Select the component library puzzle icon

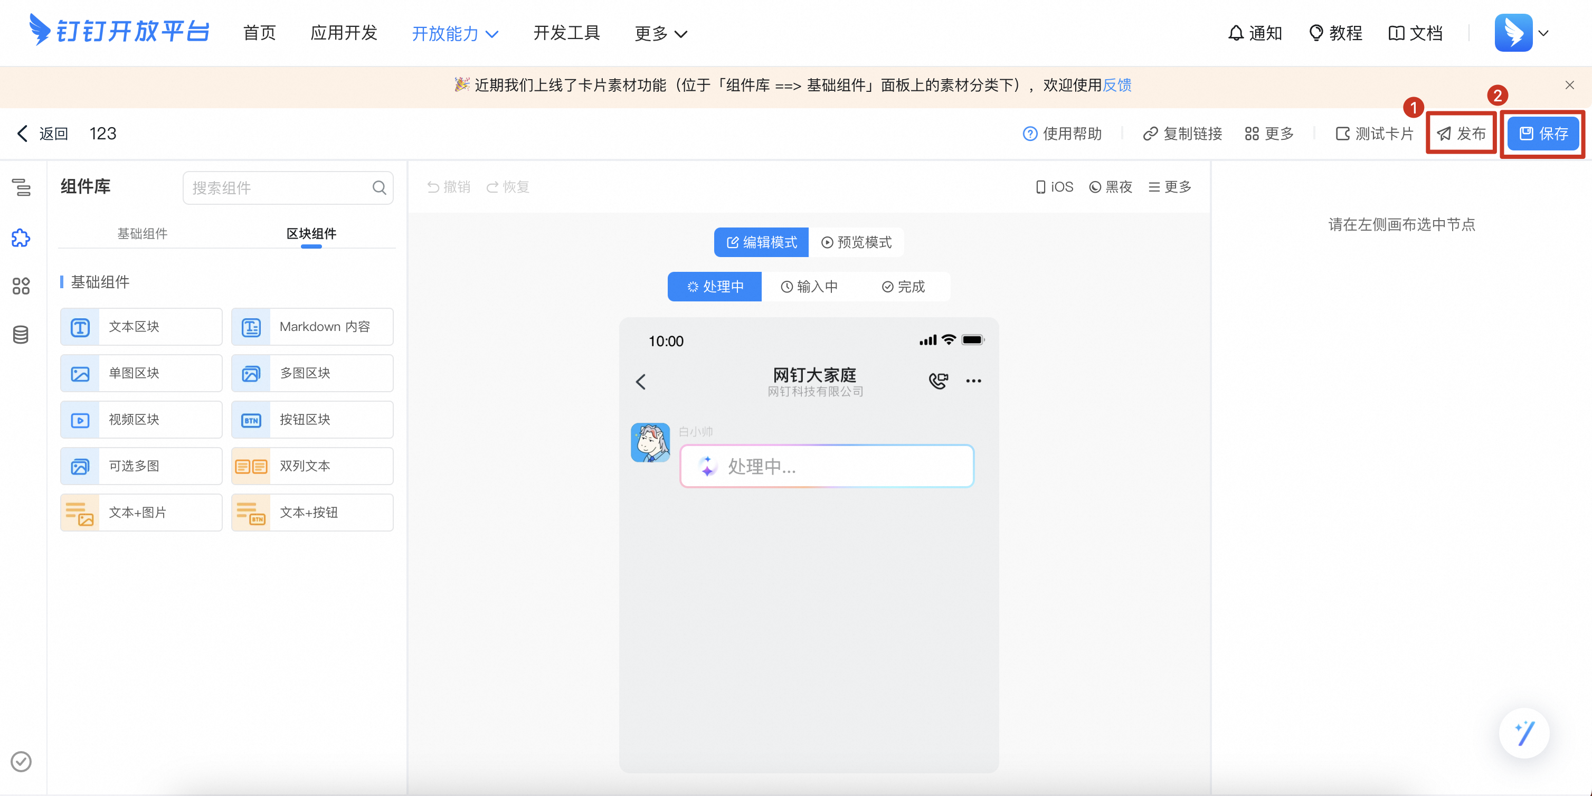pyautogui.click(x=21, y=238)
